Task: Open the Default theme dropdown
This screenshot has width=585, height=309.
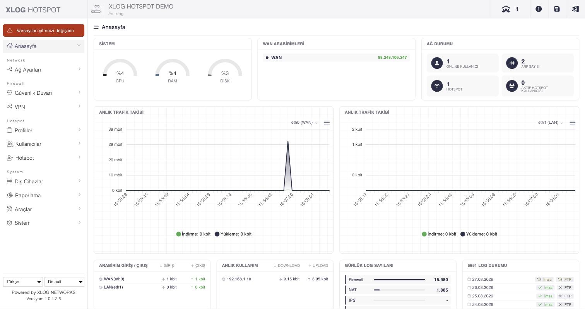Action: tap(64, 282)
